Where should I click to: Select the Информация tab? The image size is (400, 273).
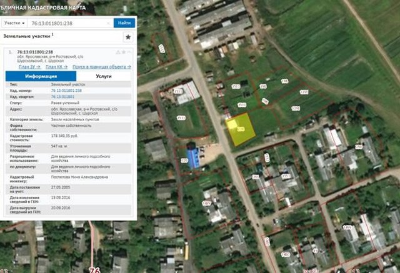coord(41,76)
